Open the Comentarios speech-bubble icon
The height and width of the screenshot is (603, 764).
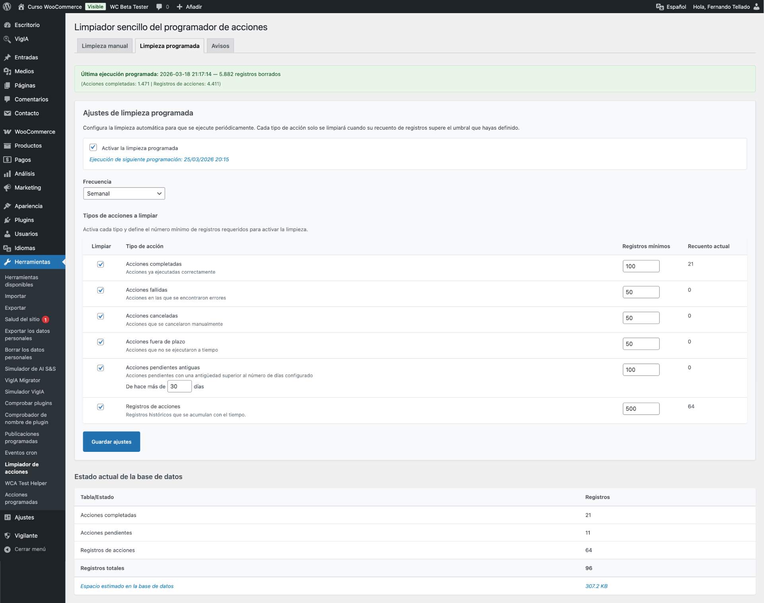(7, 99)
